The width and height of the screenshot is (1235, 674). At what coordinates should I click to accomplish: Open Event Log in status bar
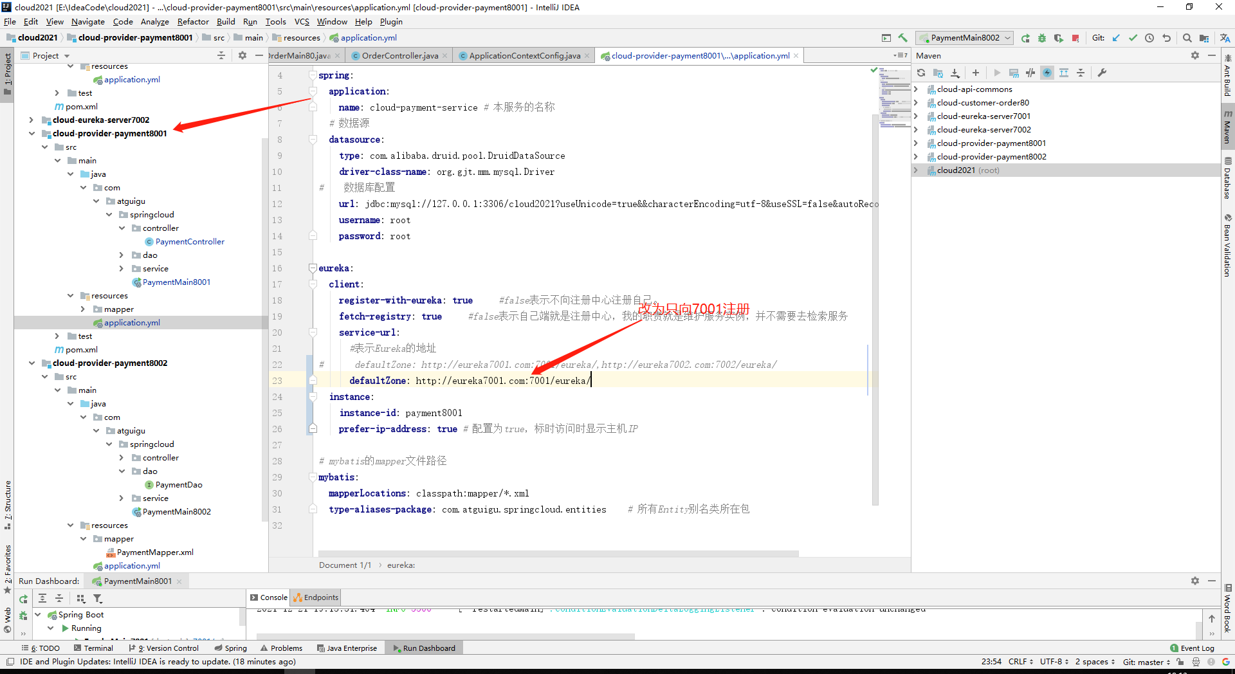tap(1192, 648)
